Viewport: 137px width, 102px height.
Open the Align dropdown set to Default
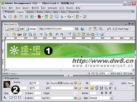coord(101,98)
